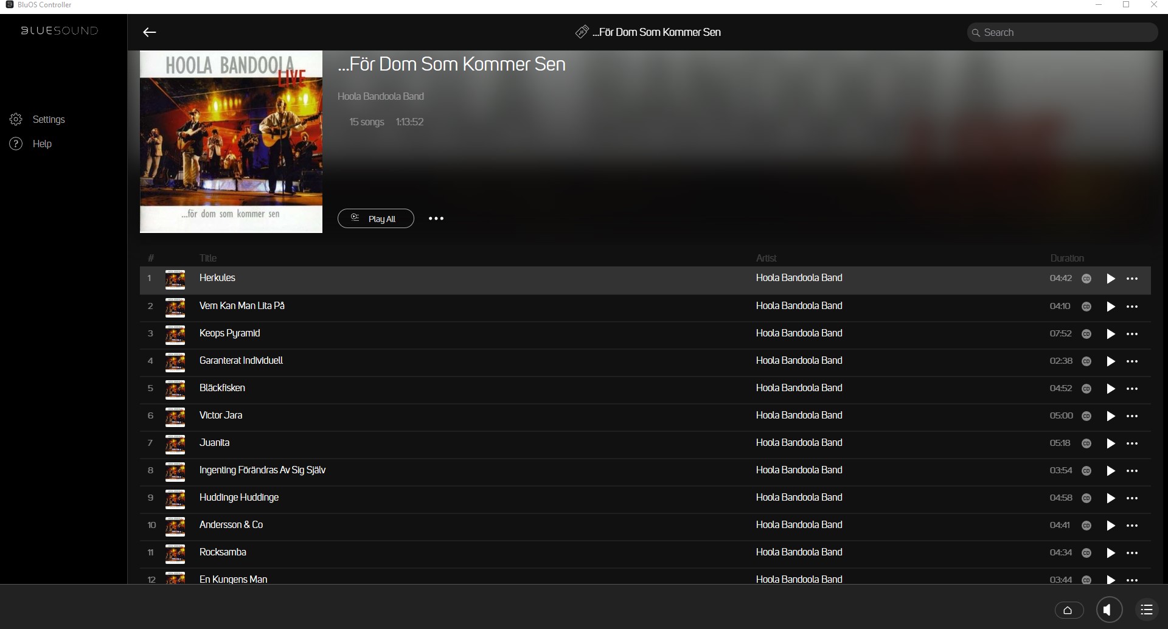Click the CD quality icon for Rocksamba
Screen dimensions: 1168x629
tap(1086, 553)
